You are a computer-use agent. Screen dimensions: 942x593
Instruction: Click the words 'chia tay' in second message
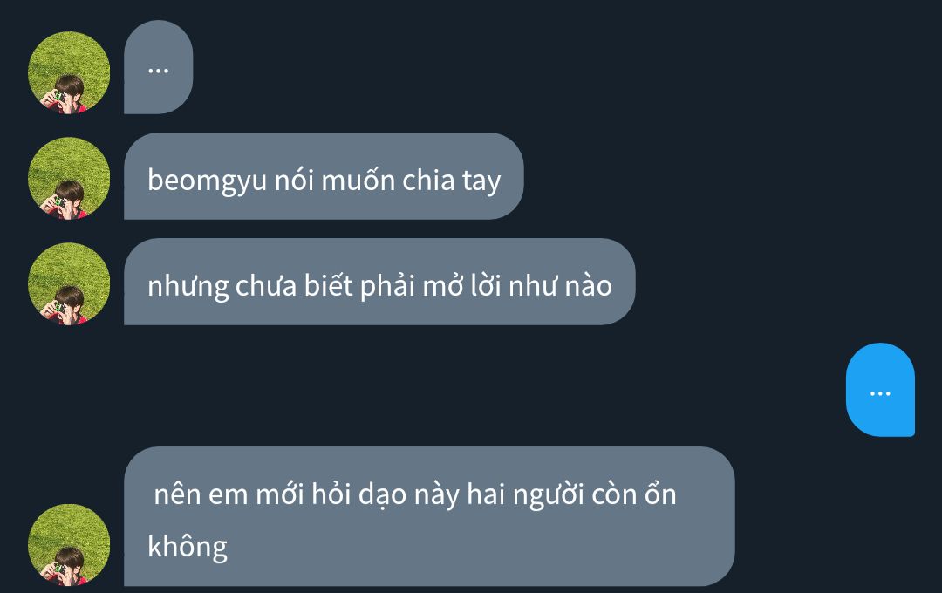(x=451, y=181)
